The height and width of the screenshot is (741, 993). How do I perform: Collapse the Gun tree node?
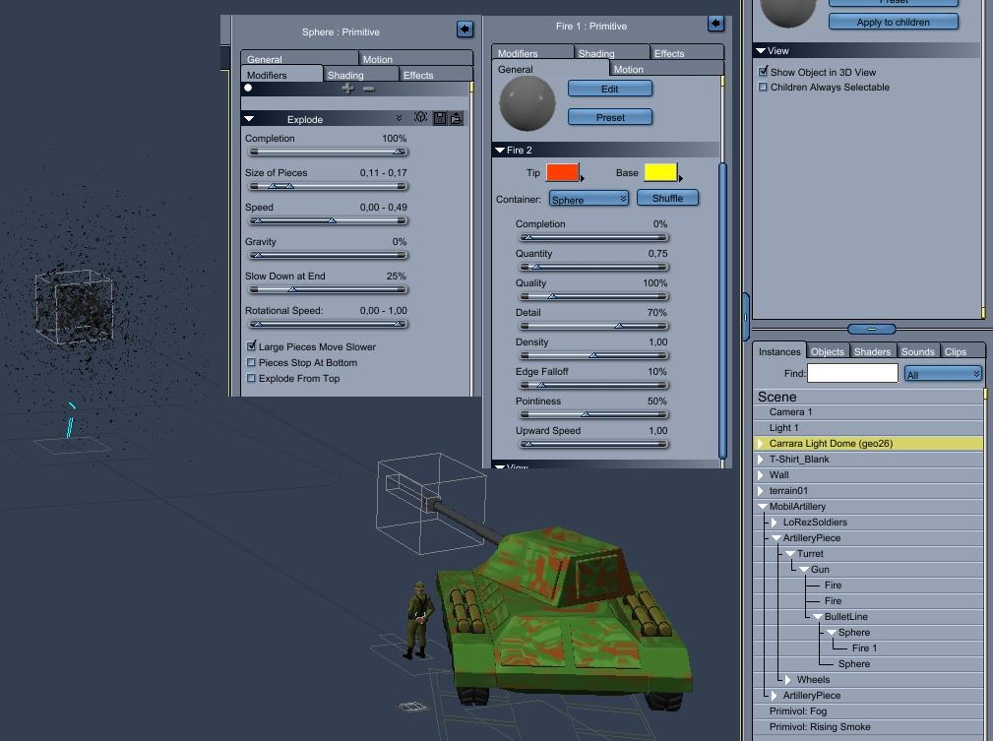click(x=804, y=570)
